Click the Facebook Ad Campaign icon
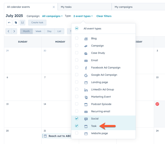This screenshot has width=165, height=144. coord(86,68)
